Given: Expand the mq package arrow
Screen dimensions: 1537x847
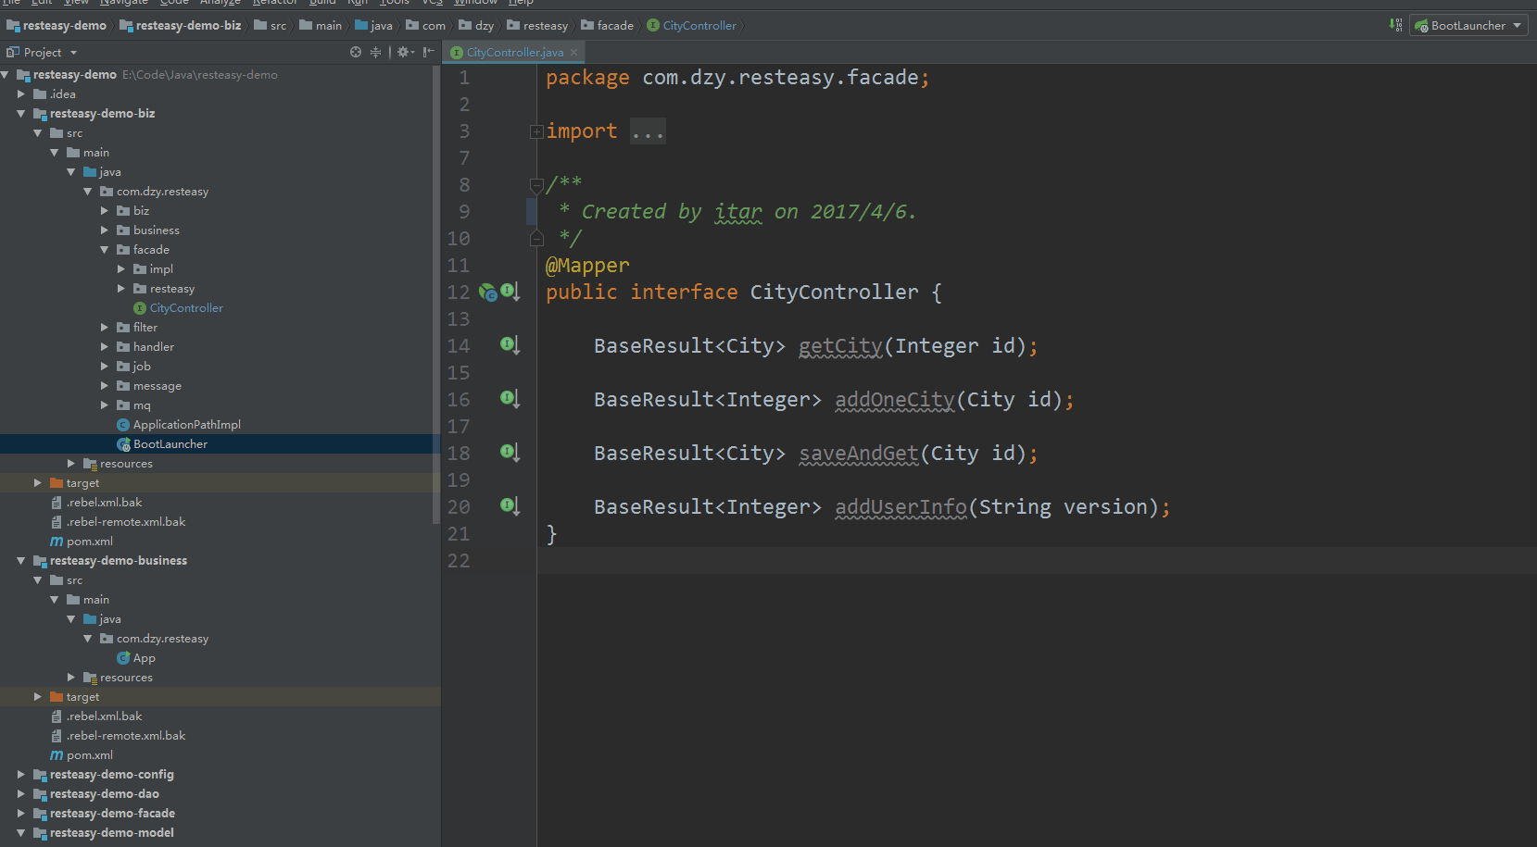Looking at the screenshot, I should coord(104,405).
